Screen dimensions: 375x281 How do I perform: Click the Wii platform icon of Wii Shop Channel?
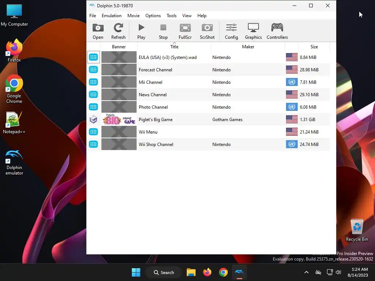coord(93,144)
